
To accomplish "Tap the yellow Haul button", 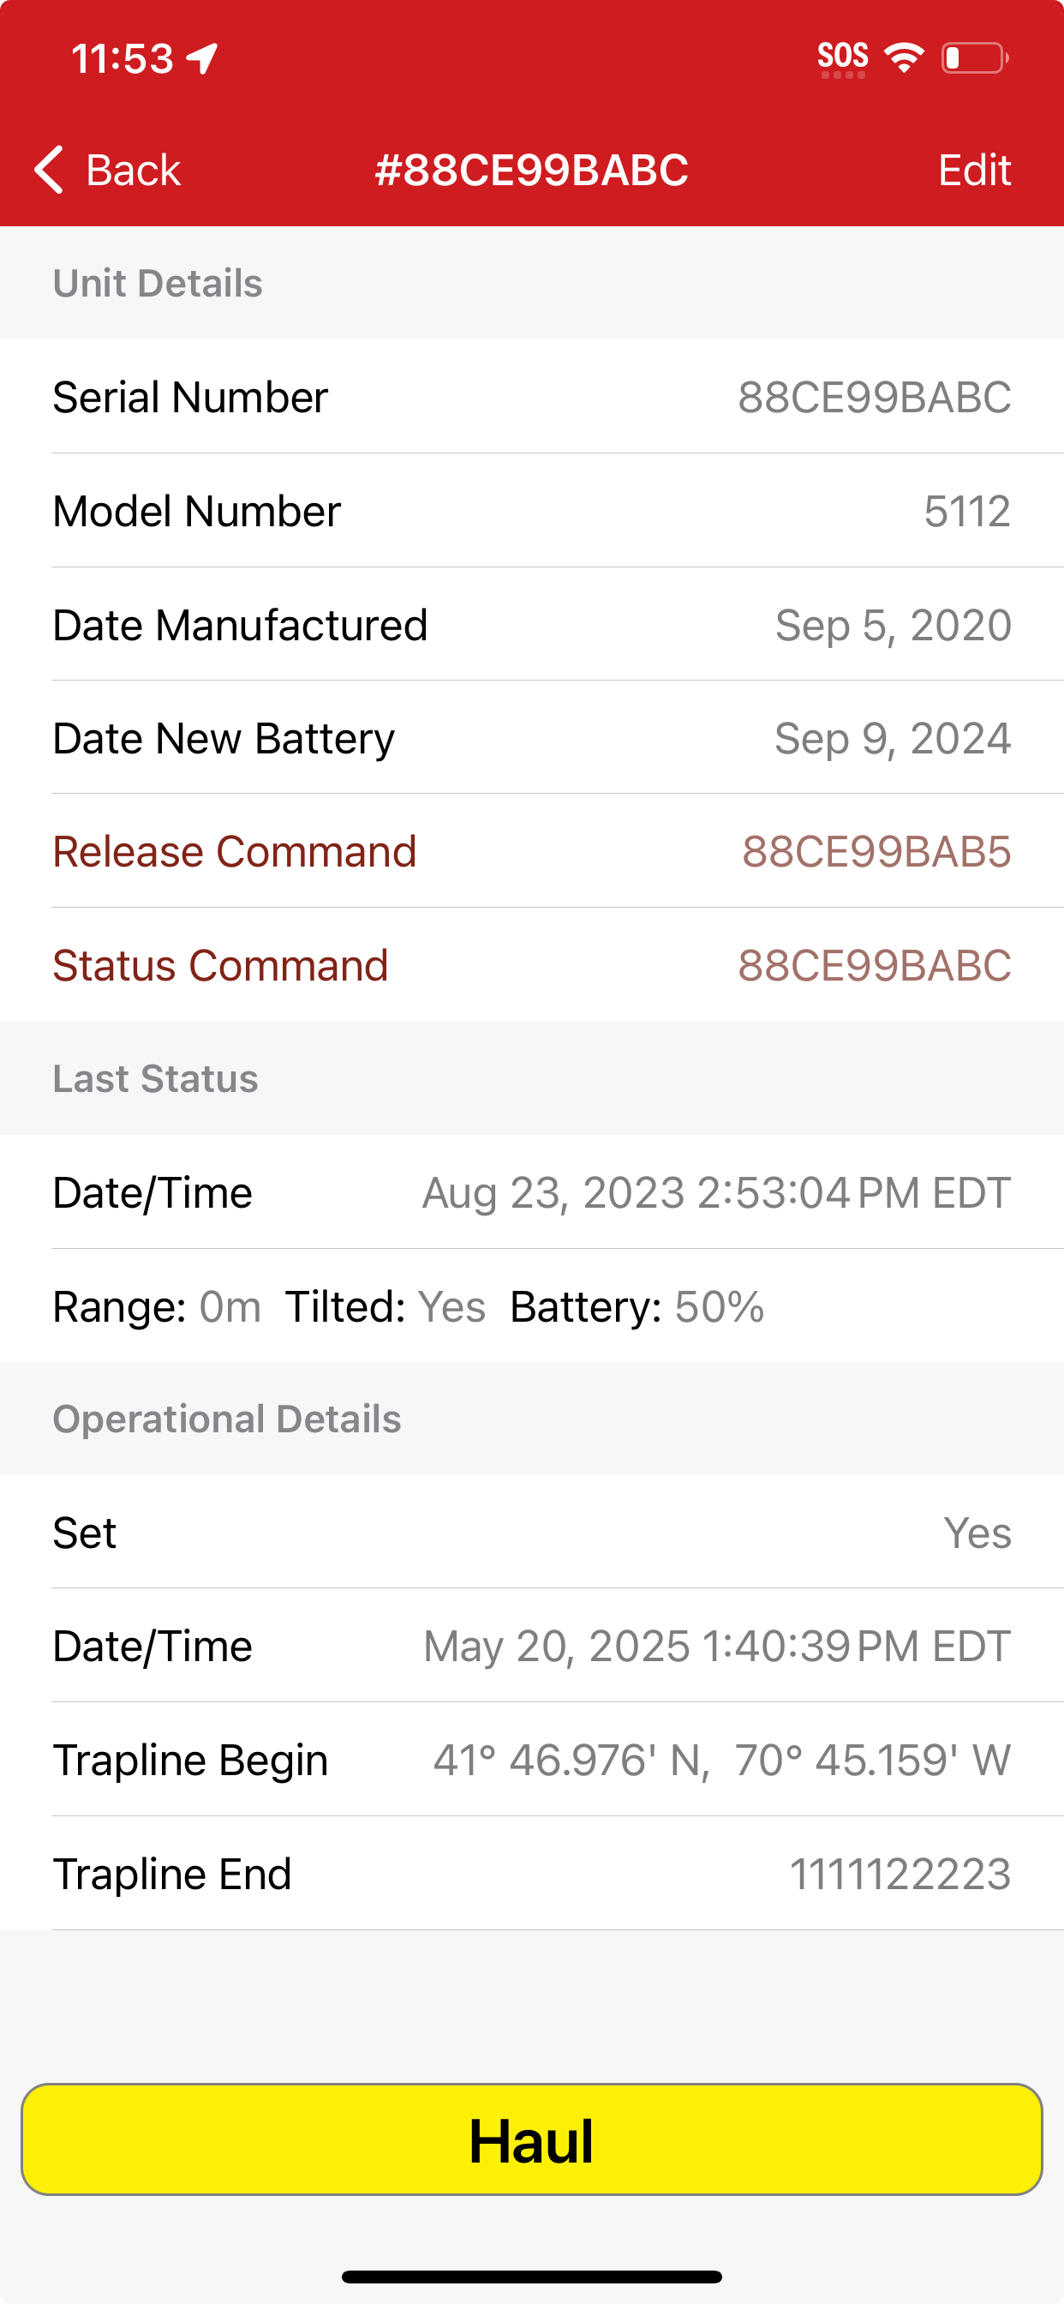I will pos(532,2139).
